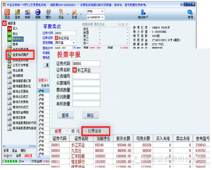Switch to the 委托 tab

tap(75, 131)
